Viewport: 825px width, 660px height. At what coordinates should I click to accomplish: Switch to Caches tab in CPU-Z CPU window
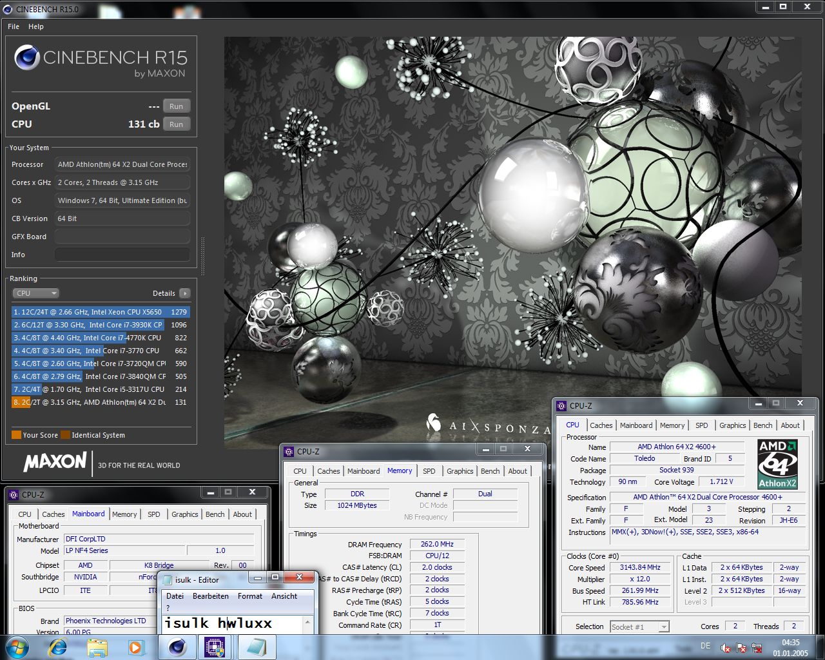(601, 425)
